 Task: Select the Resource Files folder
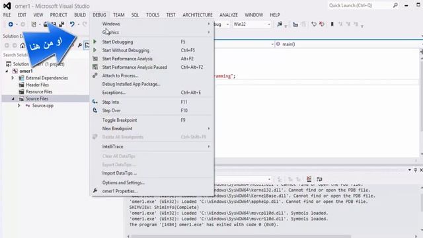[x=39, y=92]
